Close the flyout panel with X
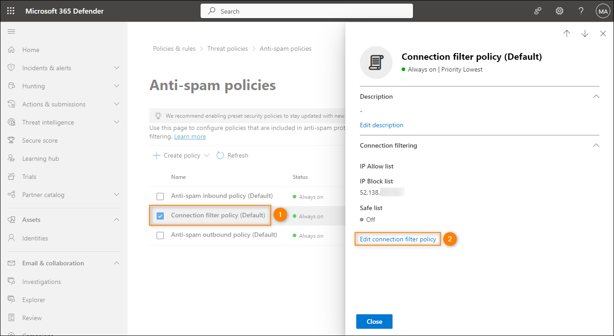The image size is (614, 336). [603, 34]
